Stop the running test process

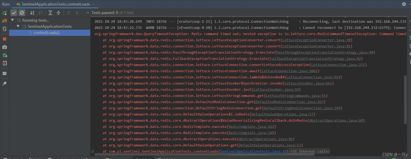4,39
